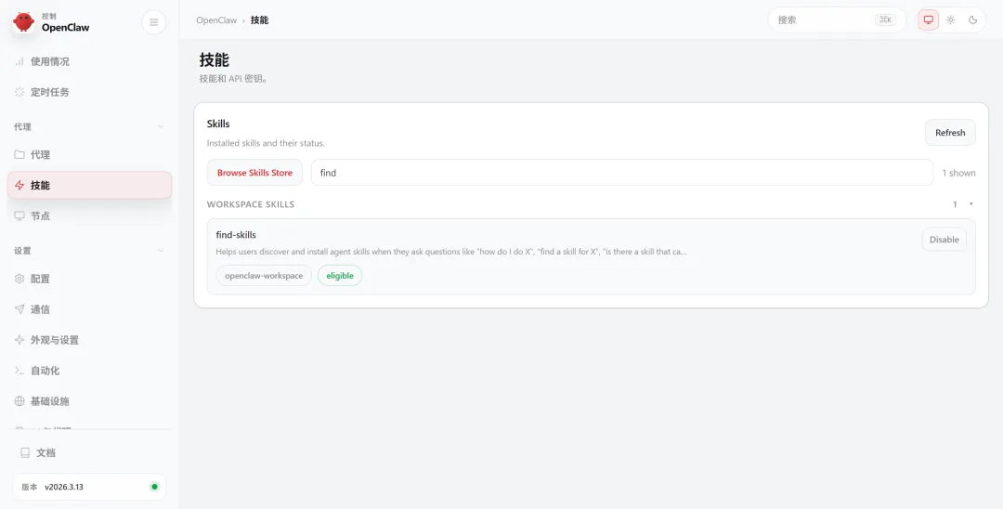The width and height of the screenshot is (1003, 509).
Task: Switch to system theme monitor toggle
Action: pyautogui.click(x=928, y=20)
